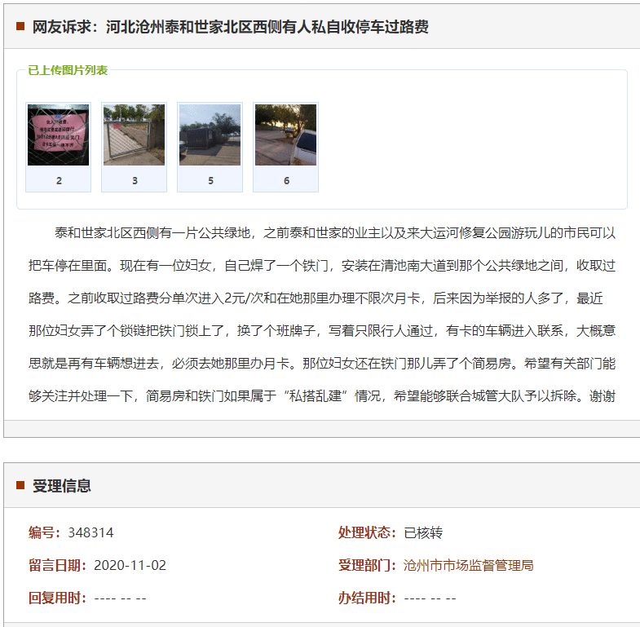Click complaint text line starting 把车停在里面
This screenshot has width=640, height=627.
click(322, 266)
